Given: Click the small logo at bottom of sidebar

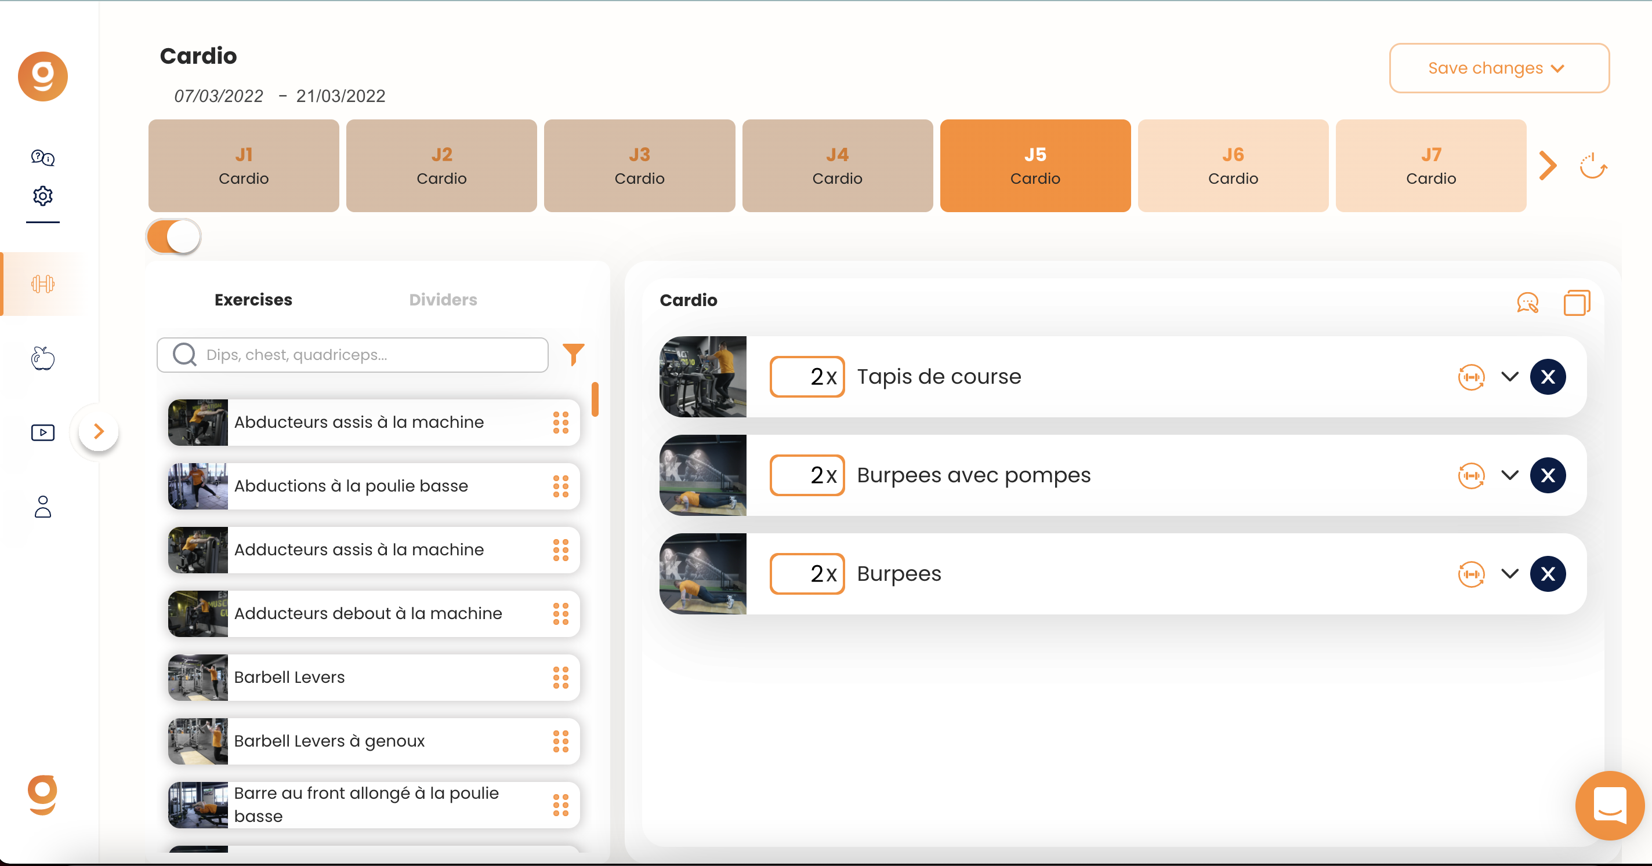Looking at the screenshot, I should 43,795.
